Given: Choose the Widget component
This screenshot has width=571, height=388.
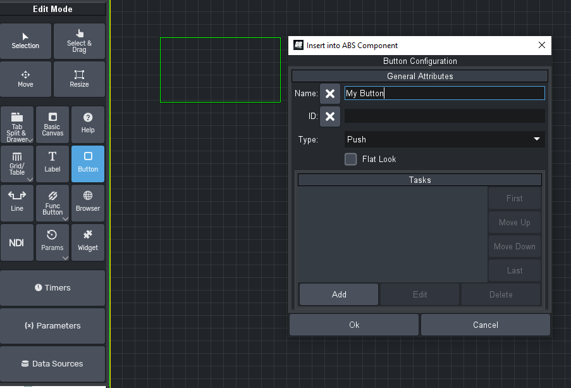Looking at the screenshot, I should [x=88, y=242].
